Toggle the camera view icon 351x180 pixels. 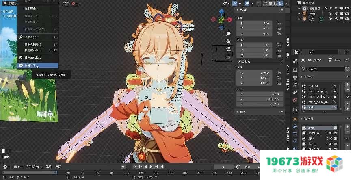[229, 49]
